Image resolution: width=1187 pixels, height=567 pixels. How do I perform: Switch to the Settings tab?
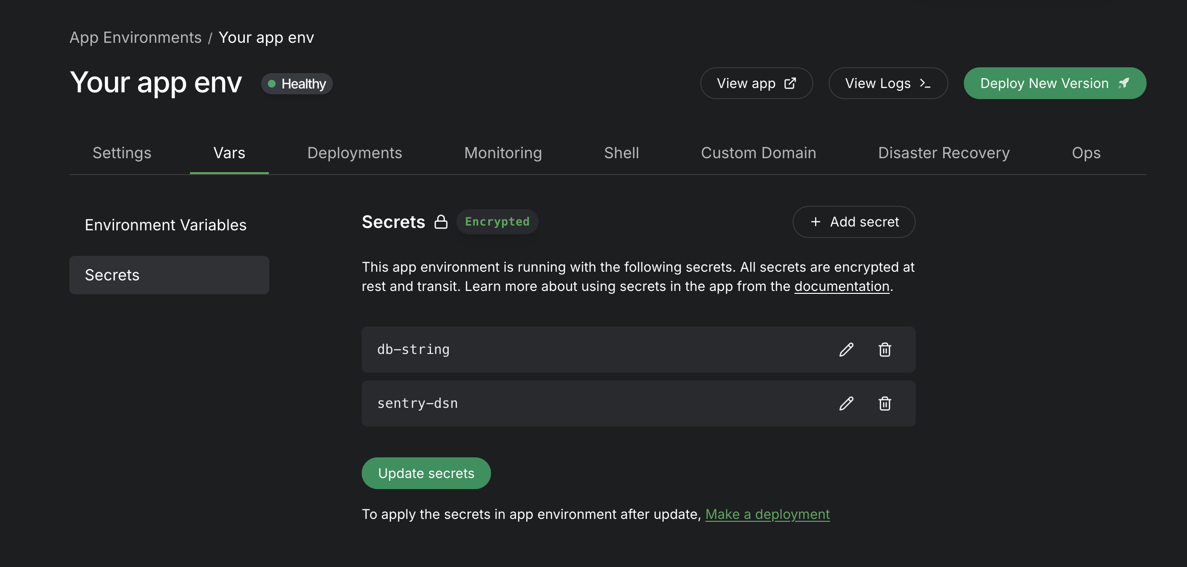click(x=122, y=153)
